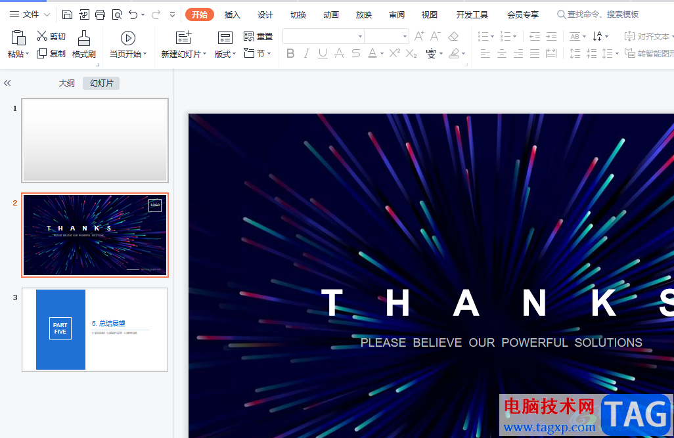The height and width of the screenshot is (438, 674).
Task: Click the Redo arrow icon
Action: click(x=156, y=14)
